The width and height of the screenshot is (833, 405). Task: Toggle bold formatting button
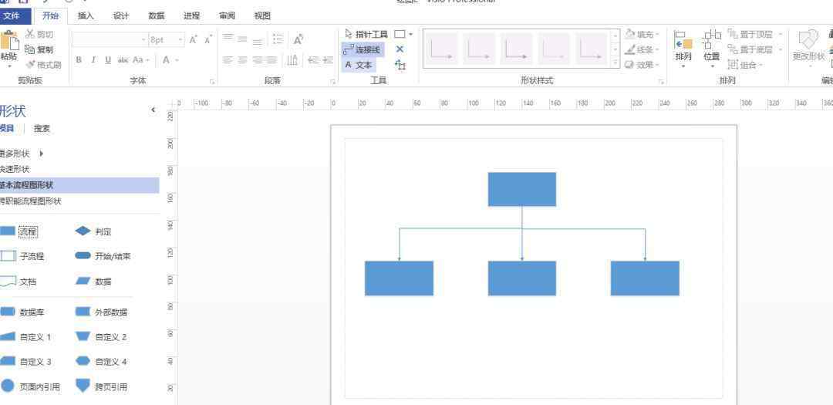(79, 60)
